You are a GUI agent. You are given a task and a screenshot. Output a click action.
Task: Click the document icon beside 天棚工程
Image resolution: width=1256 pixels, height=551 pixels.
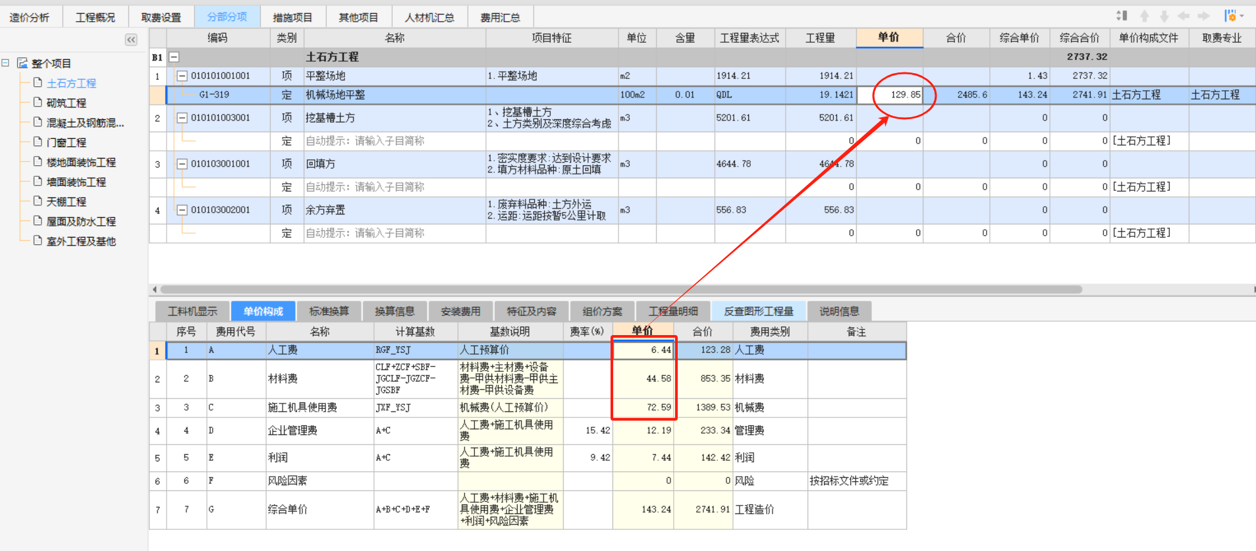coord(38,201)
